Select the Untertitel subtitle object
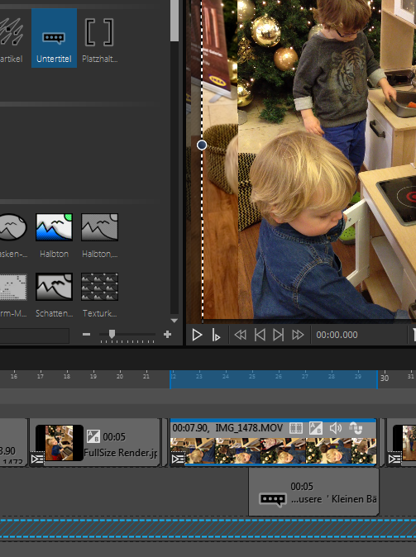Screen dimensions: 416x557 pyautogui.click(x=54, y=38)
